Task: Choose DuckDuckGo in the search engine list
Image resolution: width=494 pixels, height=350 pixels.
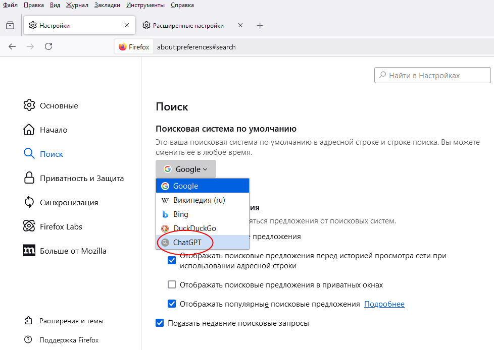Action: [x=203, y=228]
